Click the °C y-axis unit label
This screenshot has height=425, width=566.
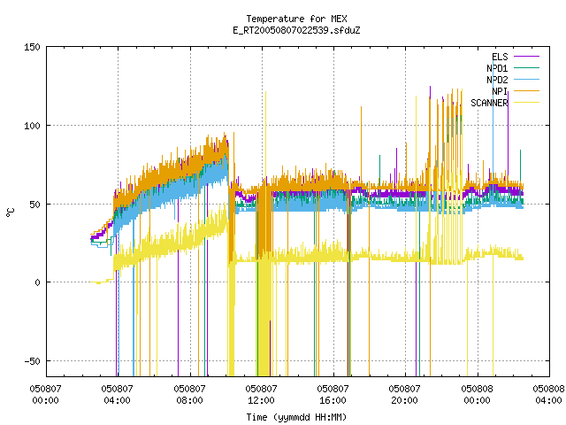pos(10,212)
